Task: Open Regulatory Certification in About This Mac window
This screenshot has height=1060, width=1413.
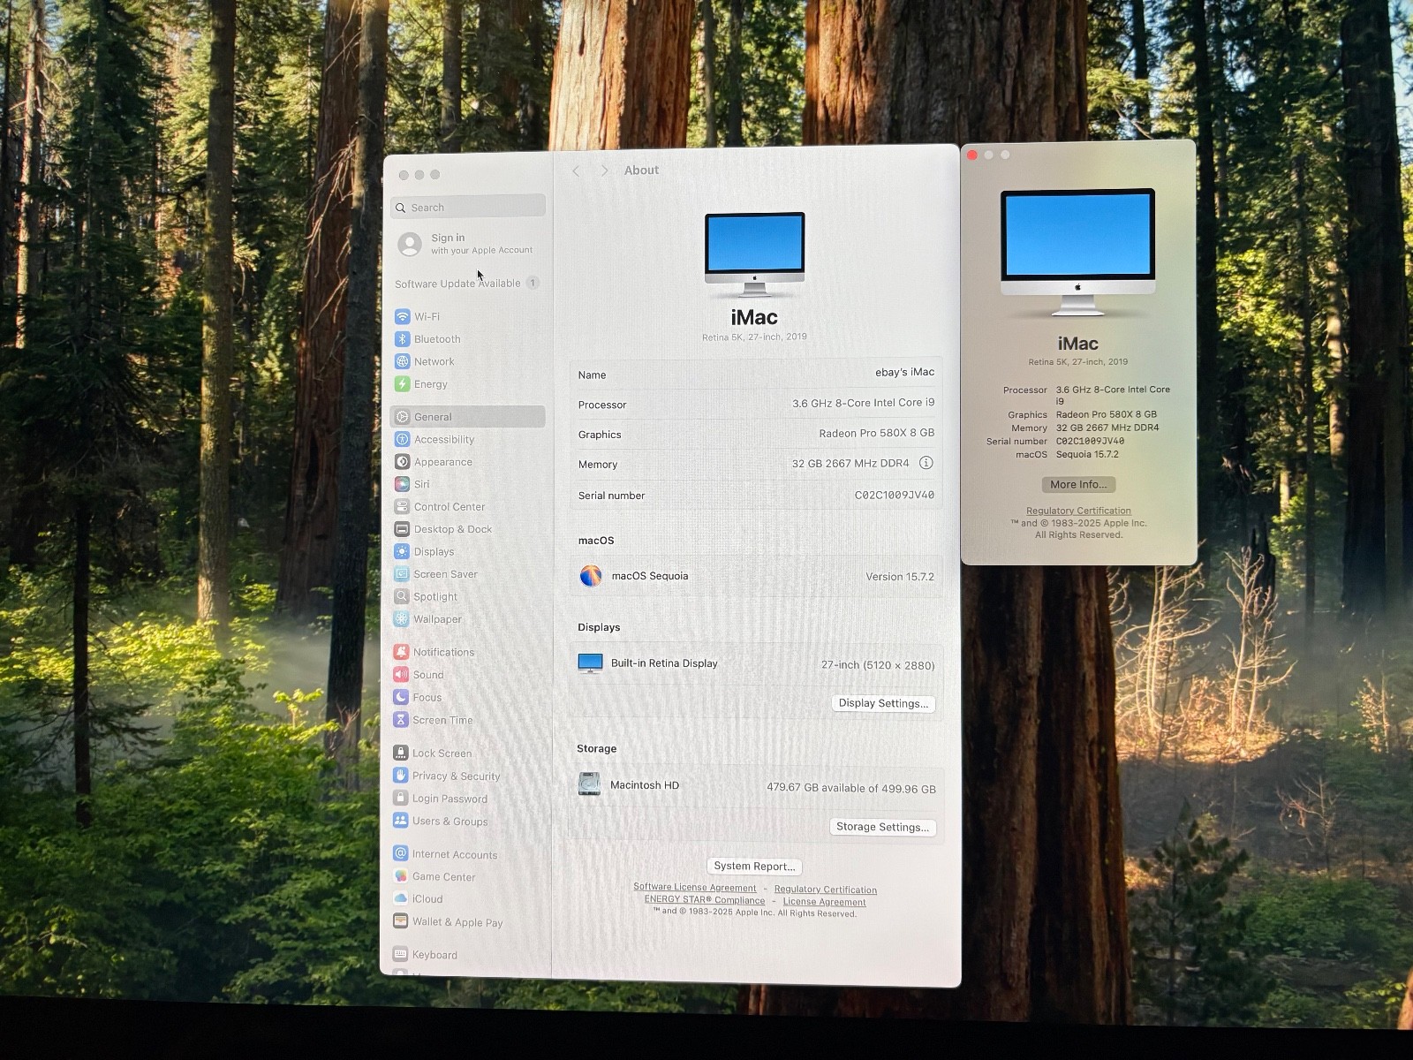Action: (x=1078, y=511)
